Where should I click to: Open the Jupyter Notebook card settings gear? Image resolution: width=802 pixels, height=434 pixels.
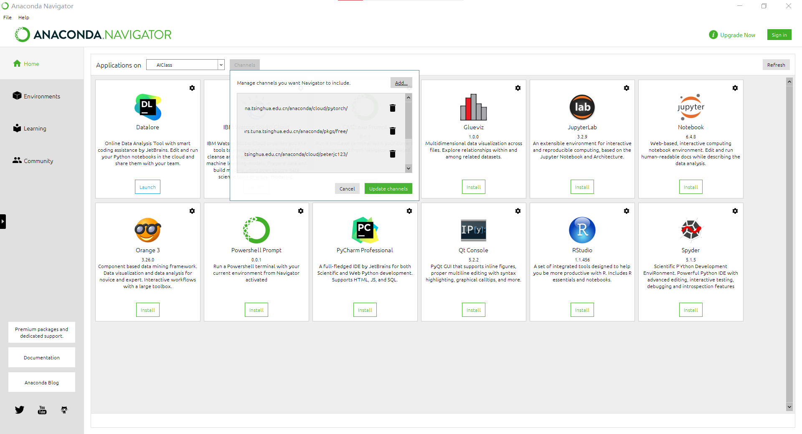(x=735, y=88)
